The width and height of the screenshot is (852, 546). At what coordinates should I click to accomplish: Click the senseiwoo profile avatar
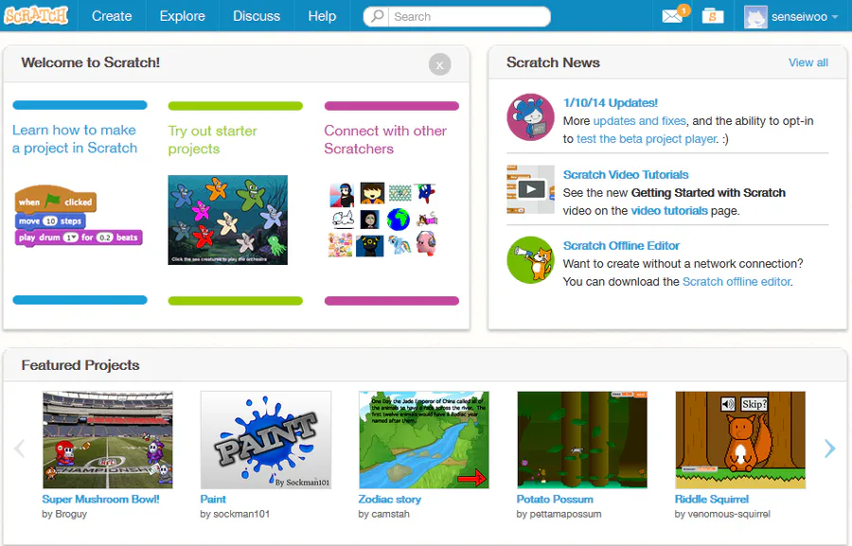755,17
